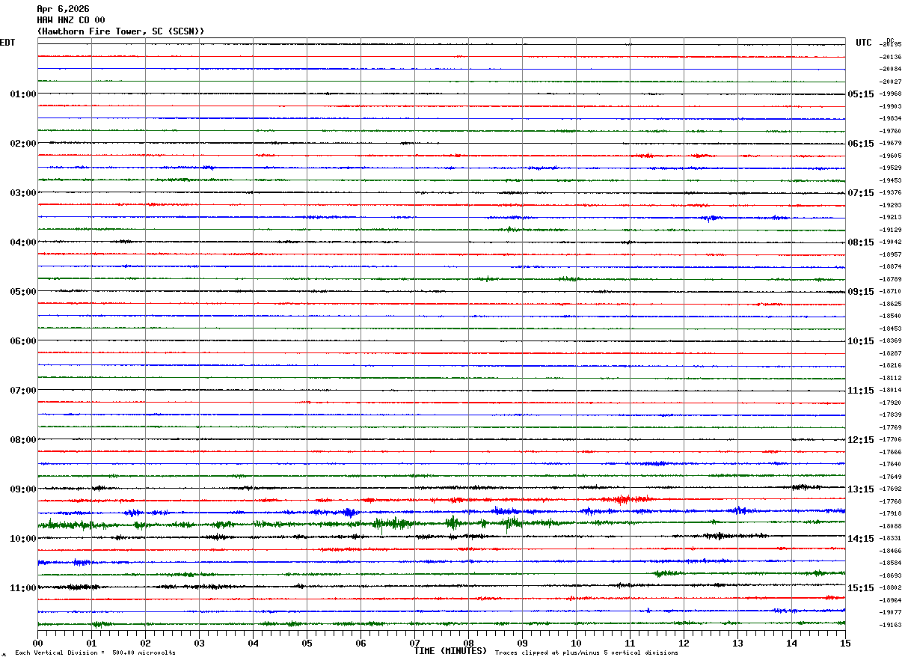Click the 'Each Vertical Division = 500.00 microvolts' note
This screenshot has height=663, width=905.
click(x=95, y=653)
